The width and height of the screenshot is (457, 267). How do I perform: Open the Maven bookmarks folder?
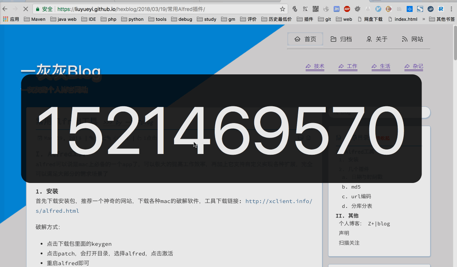35,19
